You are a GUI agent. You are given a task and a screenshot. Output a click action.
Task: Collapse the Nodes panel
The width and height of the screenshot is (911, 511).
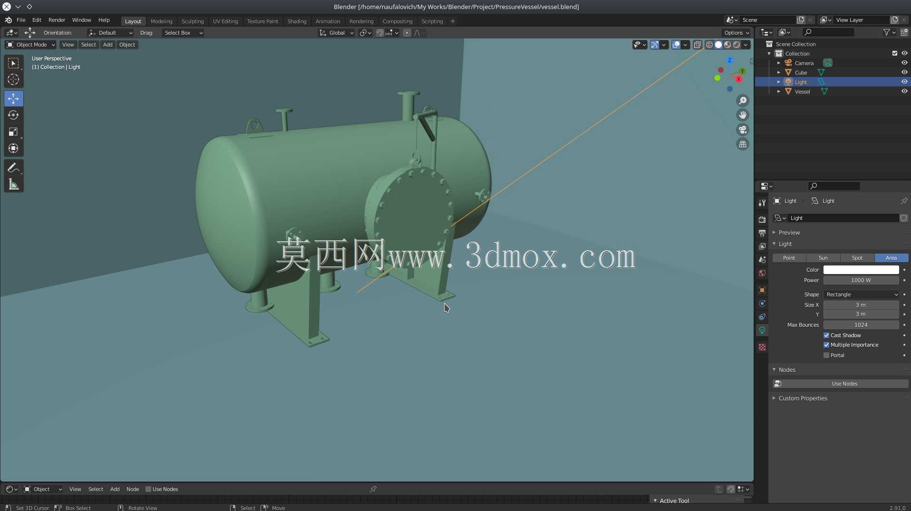coord(774,369)
